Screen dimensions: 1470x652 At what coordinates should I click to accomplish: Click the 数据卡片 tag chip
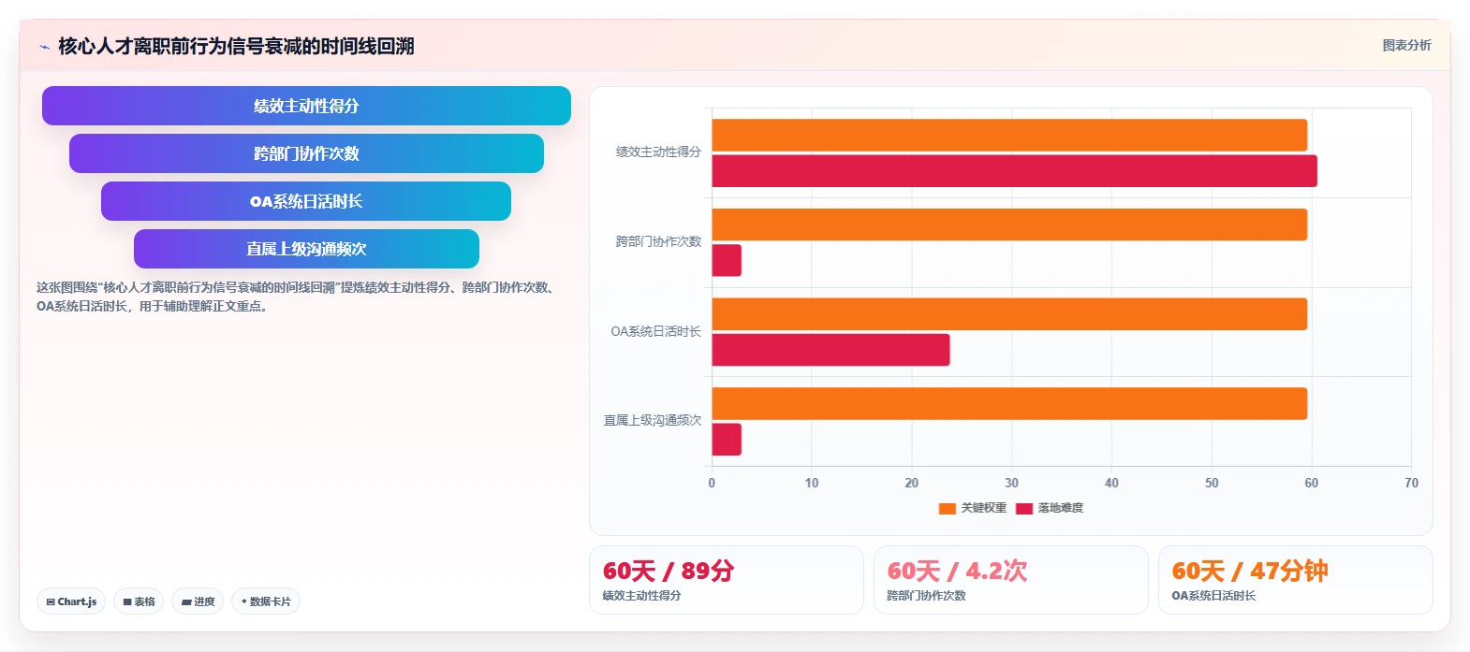[266, 601]
